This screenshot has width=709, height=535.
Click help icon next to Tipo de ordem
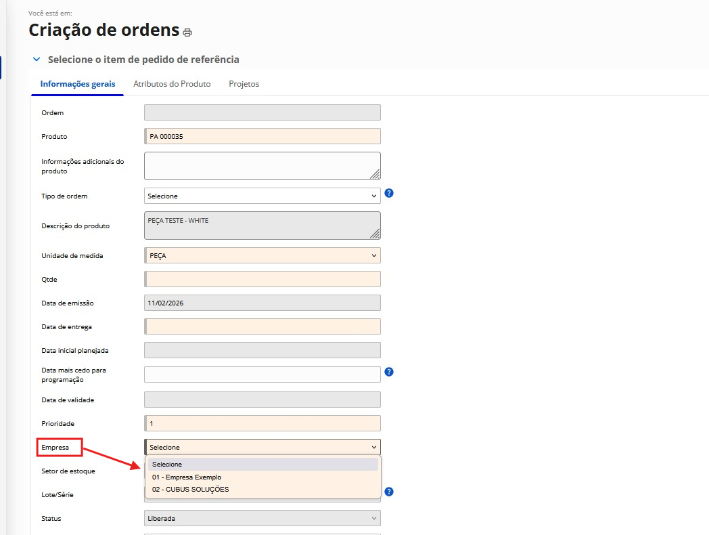coord(389,193)
